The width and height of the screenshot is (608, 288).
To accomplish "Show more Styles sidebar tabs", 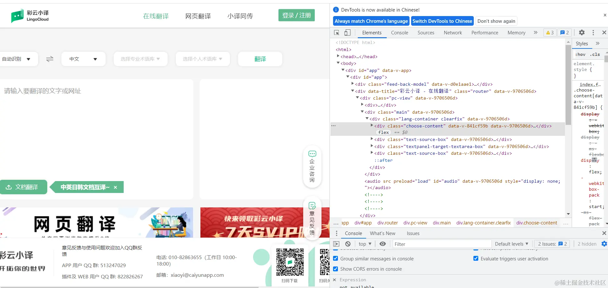I will [597, 44].
